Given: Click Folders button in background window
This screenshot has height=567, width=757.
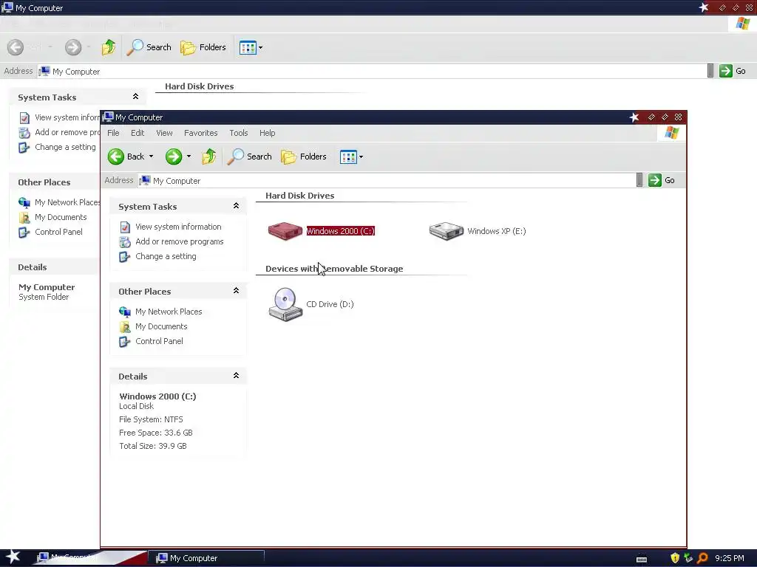Looking at the screenshot, I should [x=203, y=47].
